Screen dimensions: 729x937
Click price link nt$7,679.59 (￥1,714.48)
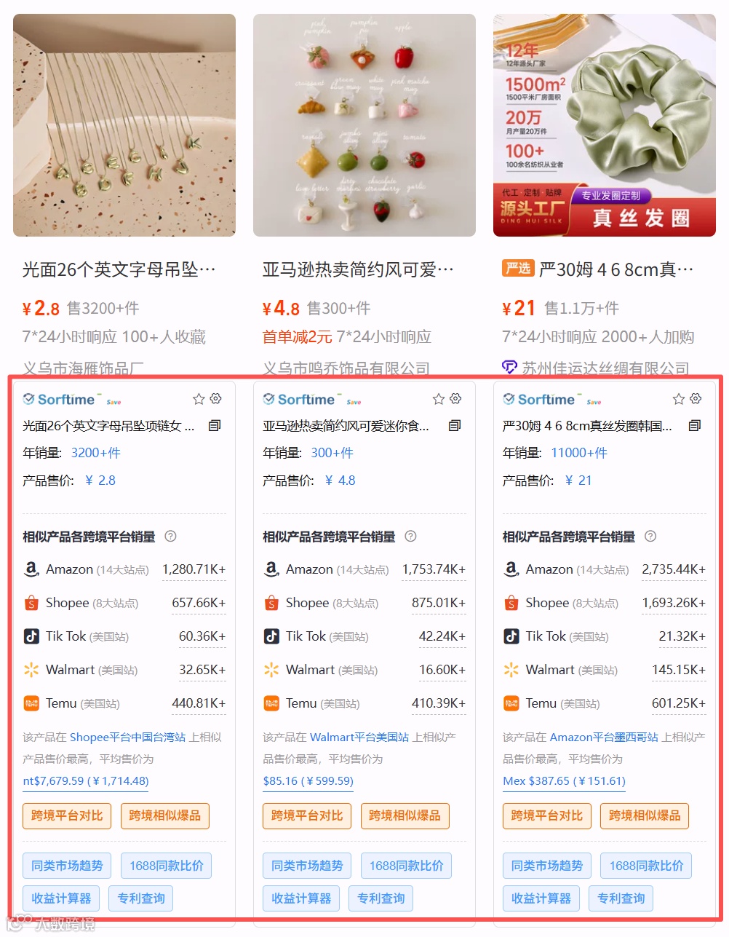[x=86, y=781]
